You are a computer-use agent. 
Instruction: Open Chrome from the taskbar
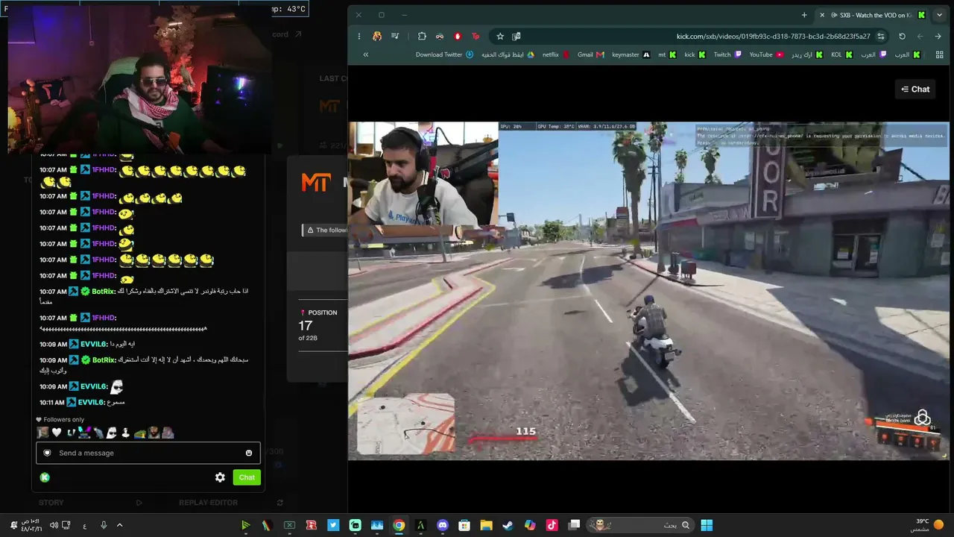399,525
